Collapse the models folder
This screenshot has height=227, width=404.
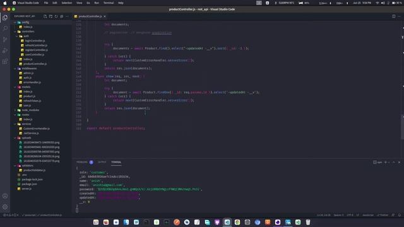click(26, 87)
